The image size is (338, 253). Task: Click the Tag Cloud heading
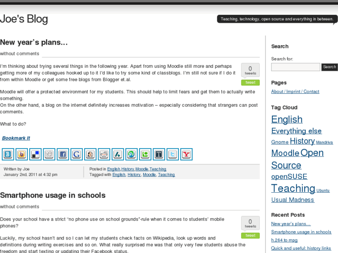pyautogui.click(x=284, y=107)
